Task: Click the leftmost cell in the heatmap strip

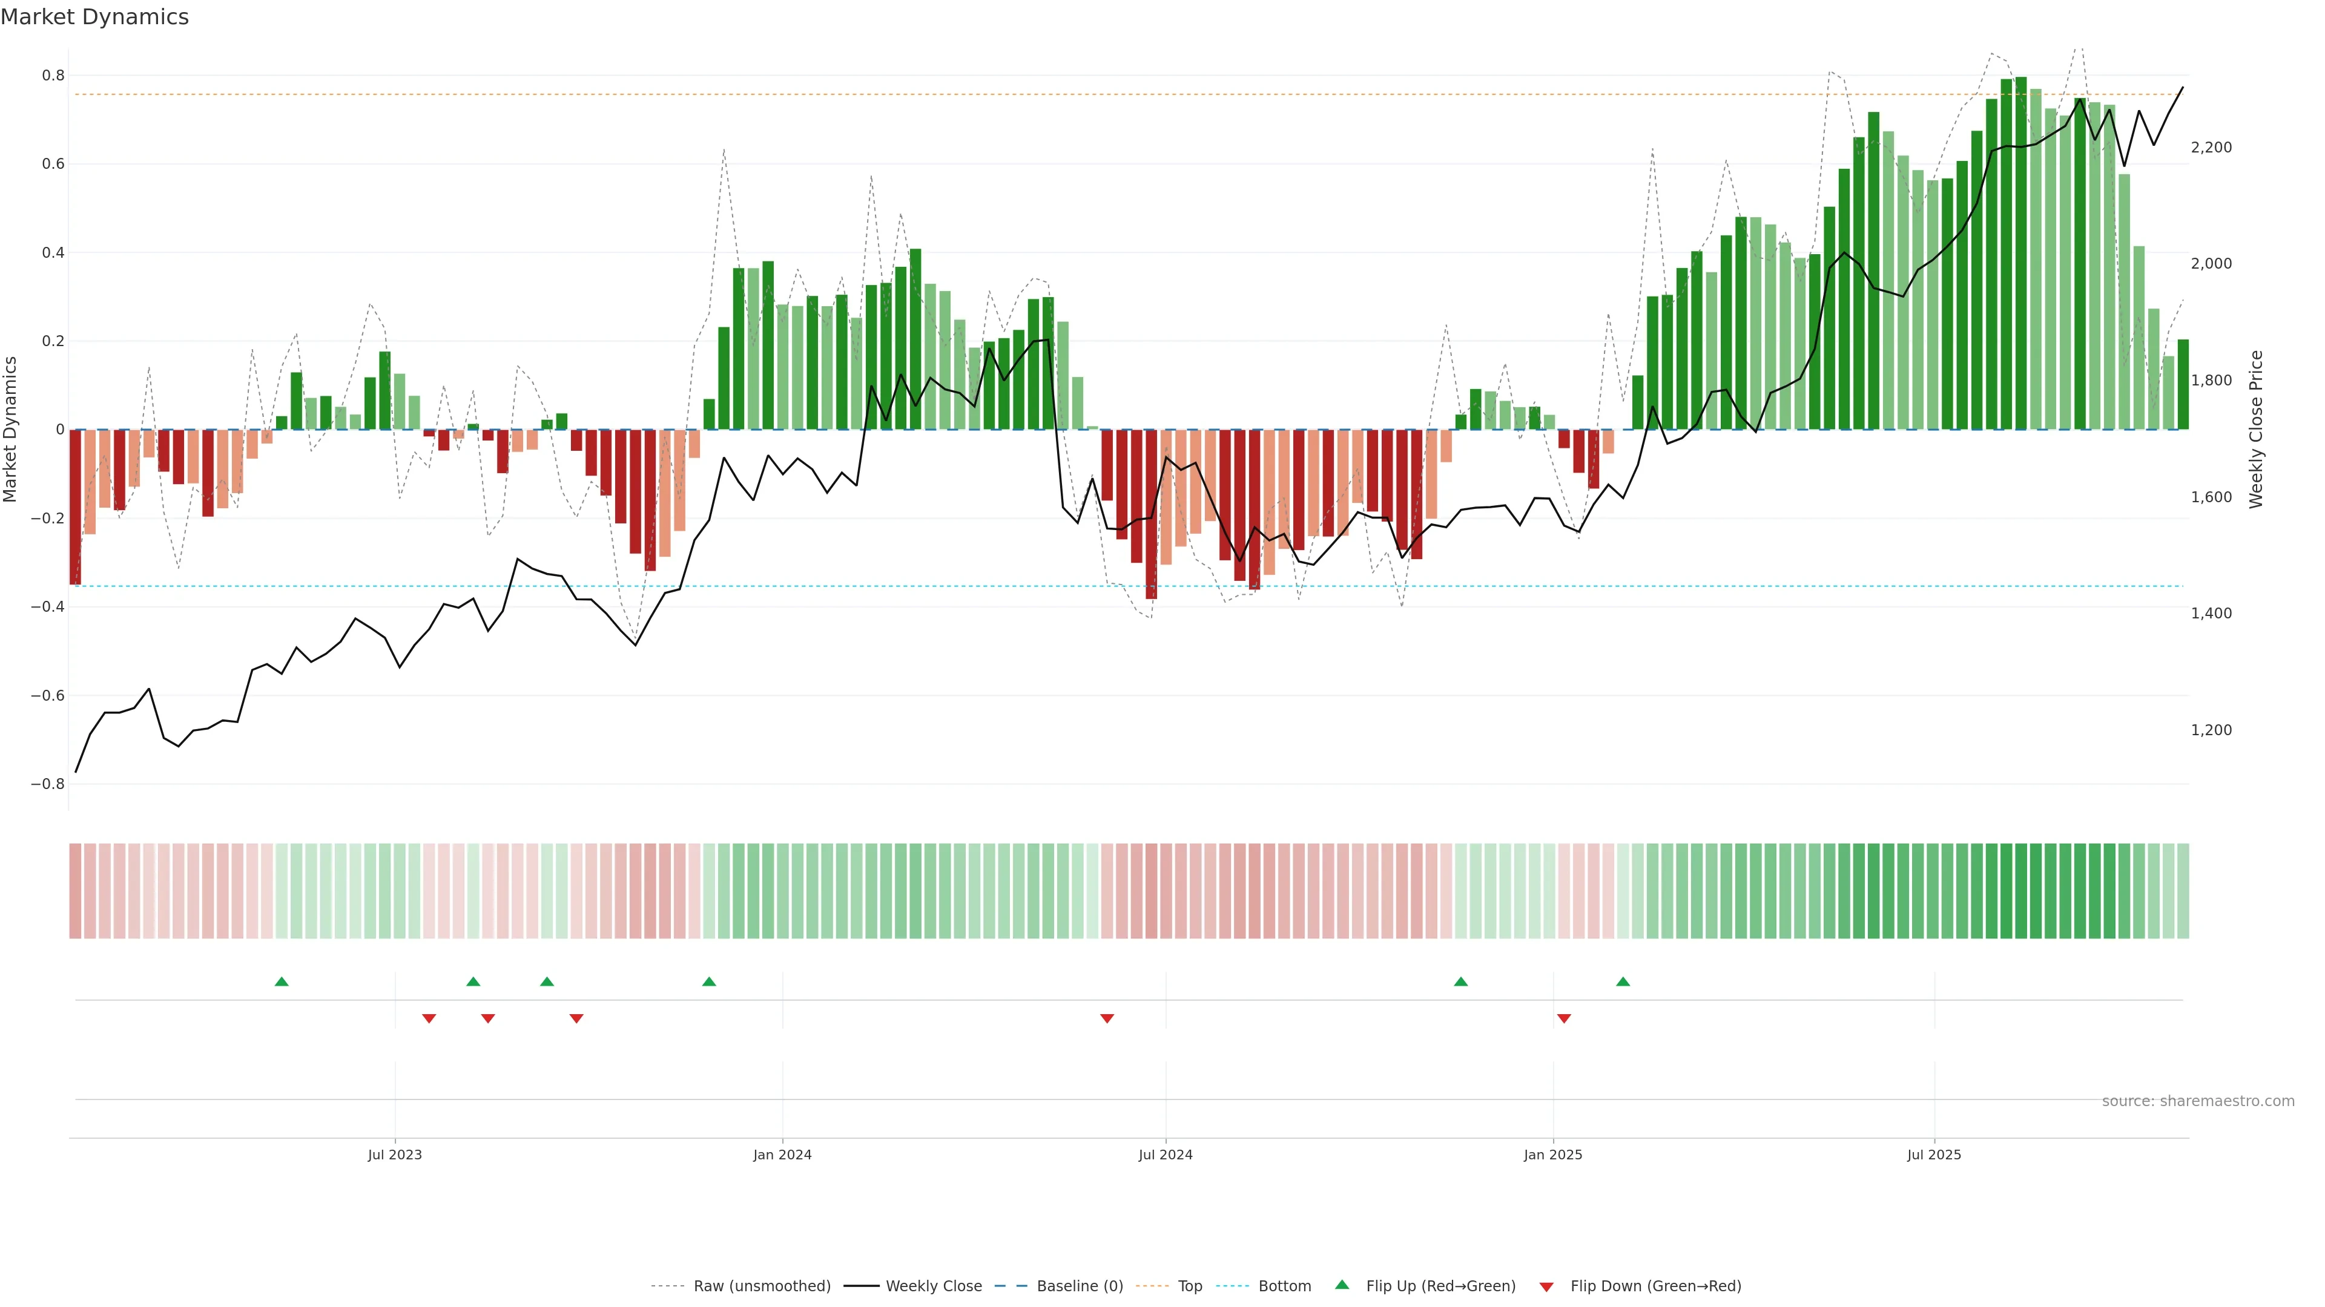Action: pyautogui.click(x=75, y=891)
